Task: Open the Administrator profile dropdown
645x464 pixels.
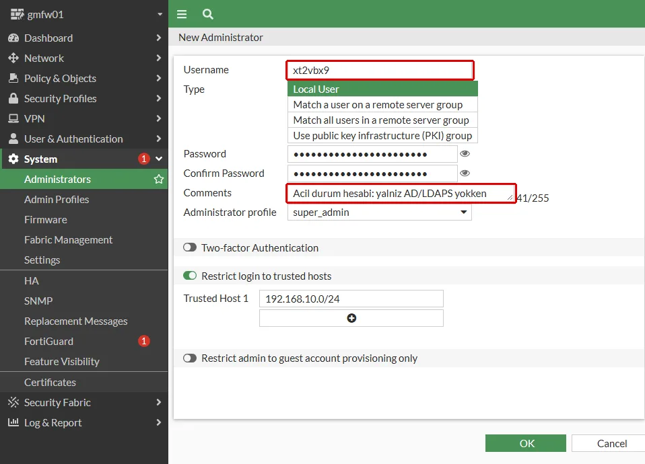Action: click(379, 212)
